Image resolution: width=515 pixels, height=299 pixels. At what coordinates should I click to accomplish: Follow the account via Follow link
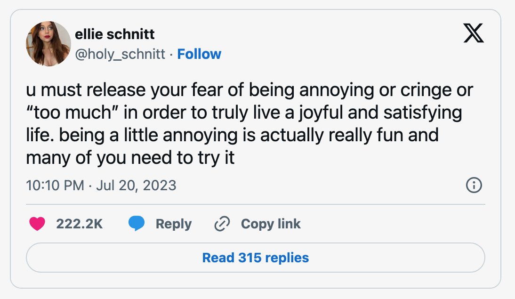pyautogui.click(x=199, y=54)
